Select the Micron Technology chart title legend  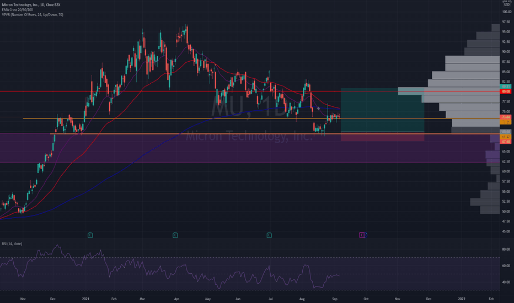point(31,5)
